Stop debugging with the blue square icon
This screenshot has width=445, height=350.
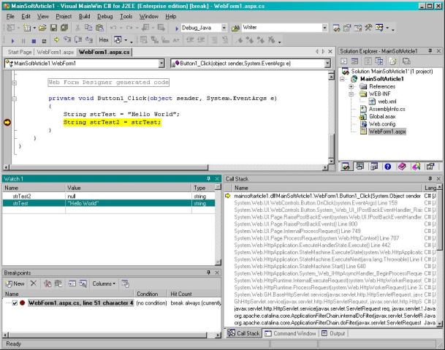pyautogui.click(x=34, y=41)
